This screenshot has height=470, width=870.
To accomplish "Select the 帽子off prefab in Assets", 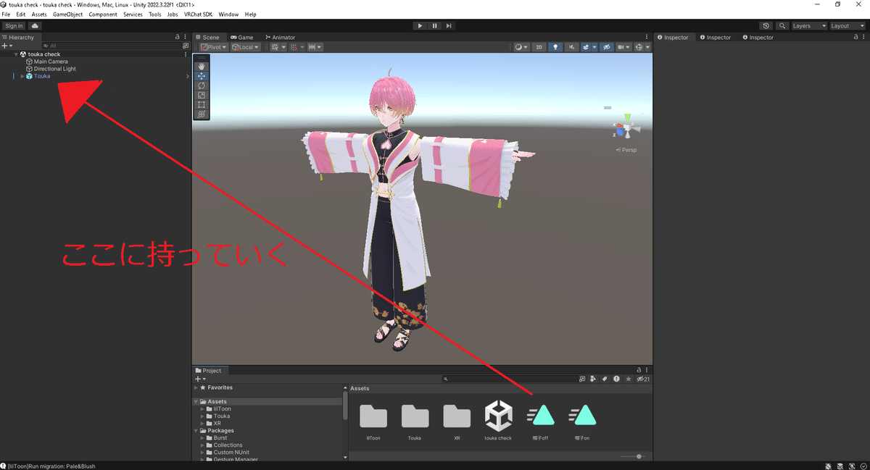I will (x=539, y=416).
